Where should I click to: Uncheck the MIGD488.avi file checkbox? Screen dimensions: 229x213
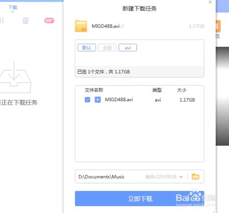(87, 100)
